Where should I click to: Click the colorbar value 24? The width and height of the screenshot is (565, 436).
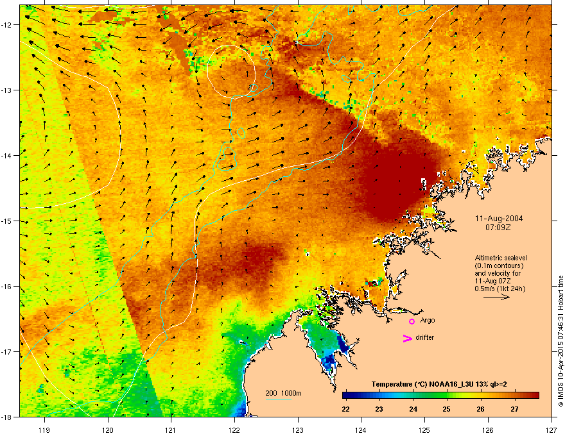point(413,409)
